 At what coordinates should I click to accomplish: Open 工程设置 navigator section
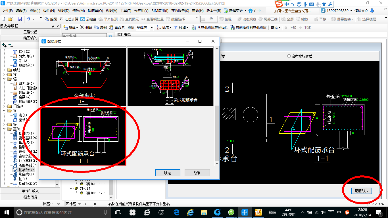click(30, 32)
